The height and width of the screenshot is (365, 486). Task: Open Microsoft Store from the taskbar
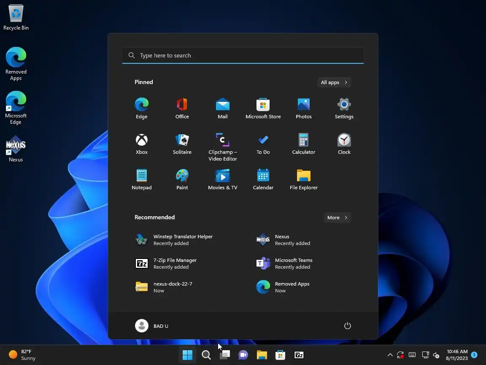280,355
